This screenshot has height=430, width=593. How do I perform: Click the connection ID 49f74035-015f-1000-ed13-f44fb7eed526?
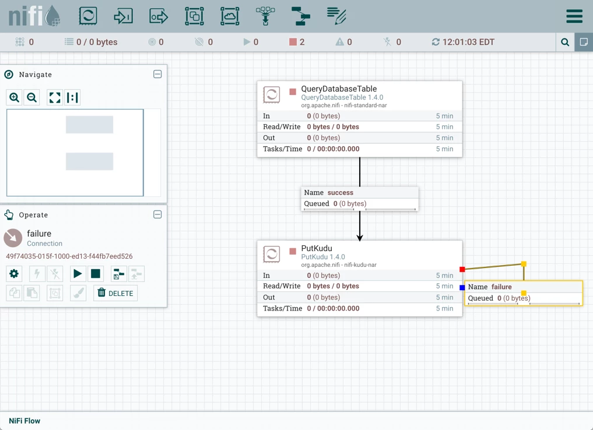[x=69, y=256]
